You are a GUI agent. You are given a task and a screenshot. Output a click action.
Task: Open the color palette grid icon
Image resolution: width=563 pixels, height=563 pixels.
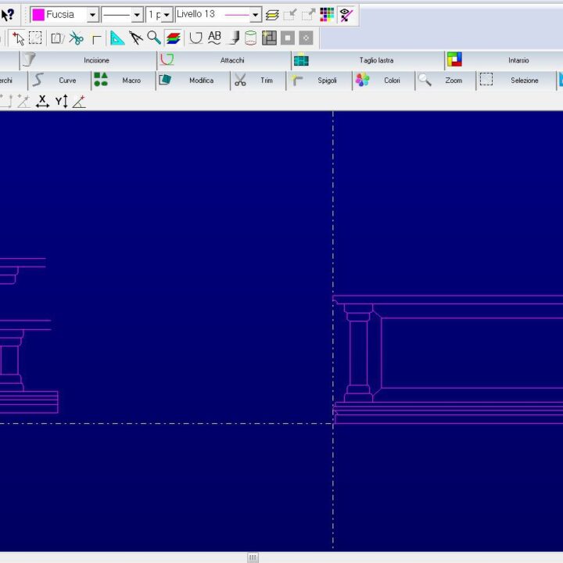(x=327, y=14)
